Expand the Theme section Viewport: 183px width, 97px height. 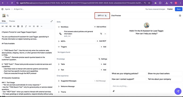pos(59,92)
